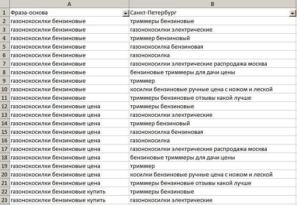Select row 23 by its row header
Viewport: 297px width, 205px height.
click(4, 200)
